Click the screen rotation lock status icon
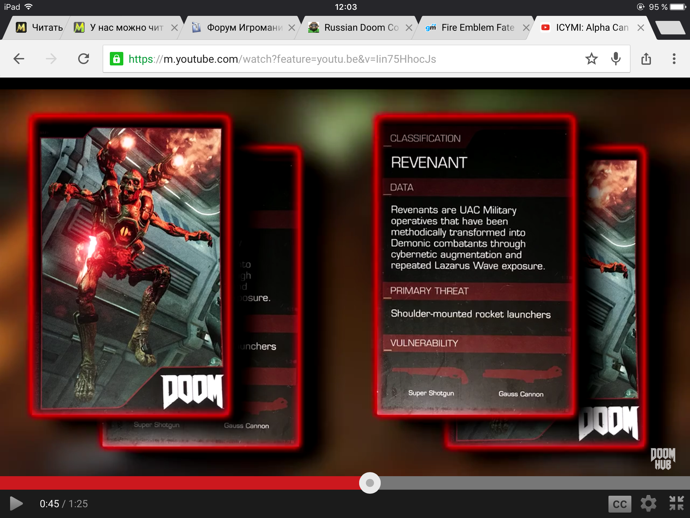Viewport: 690px width, 518px height. [640, 7]
